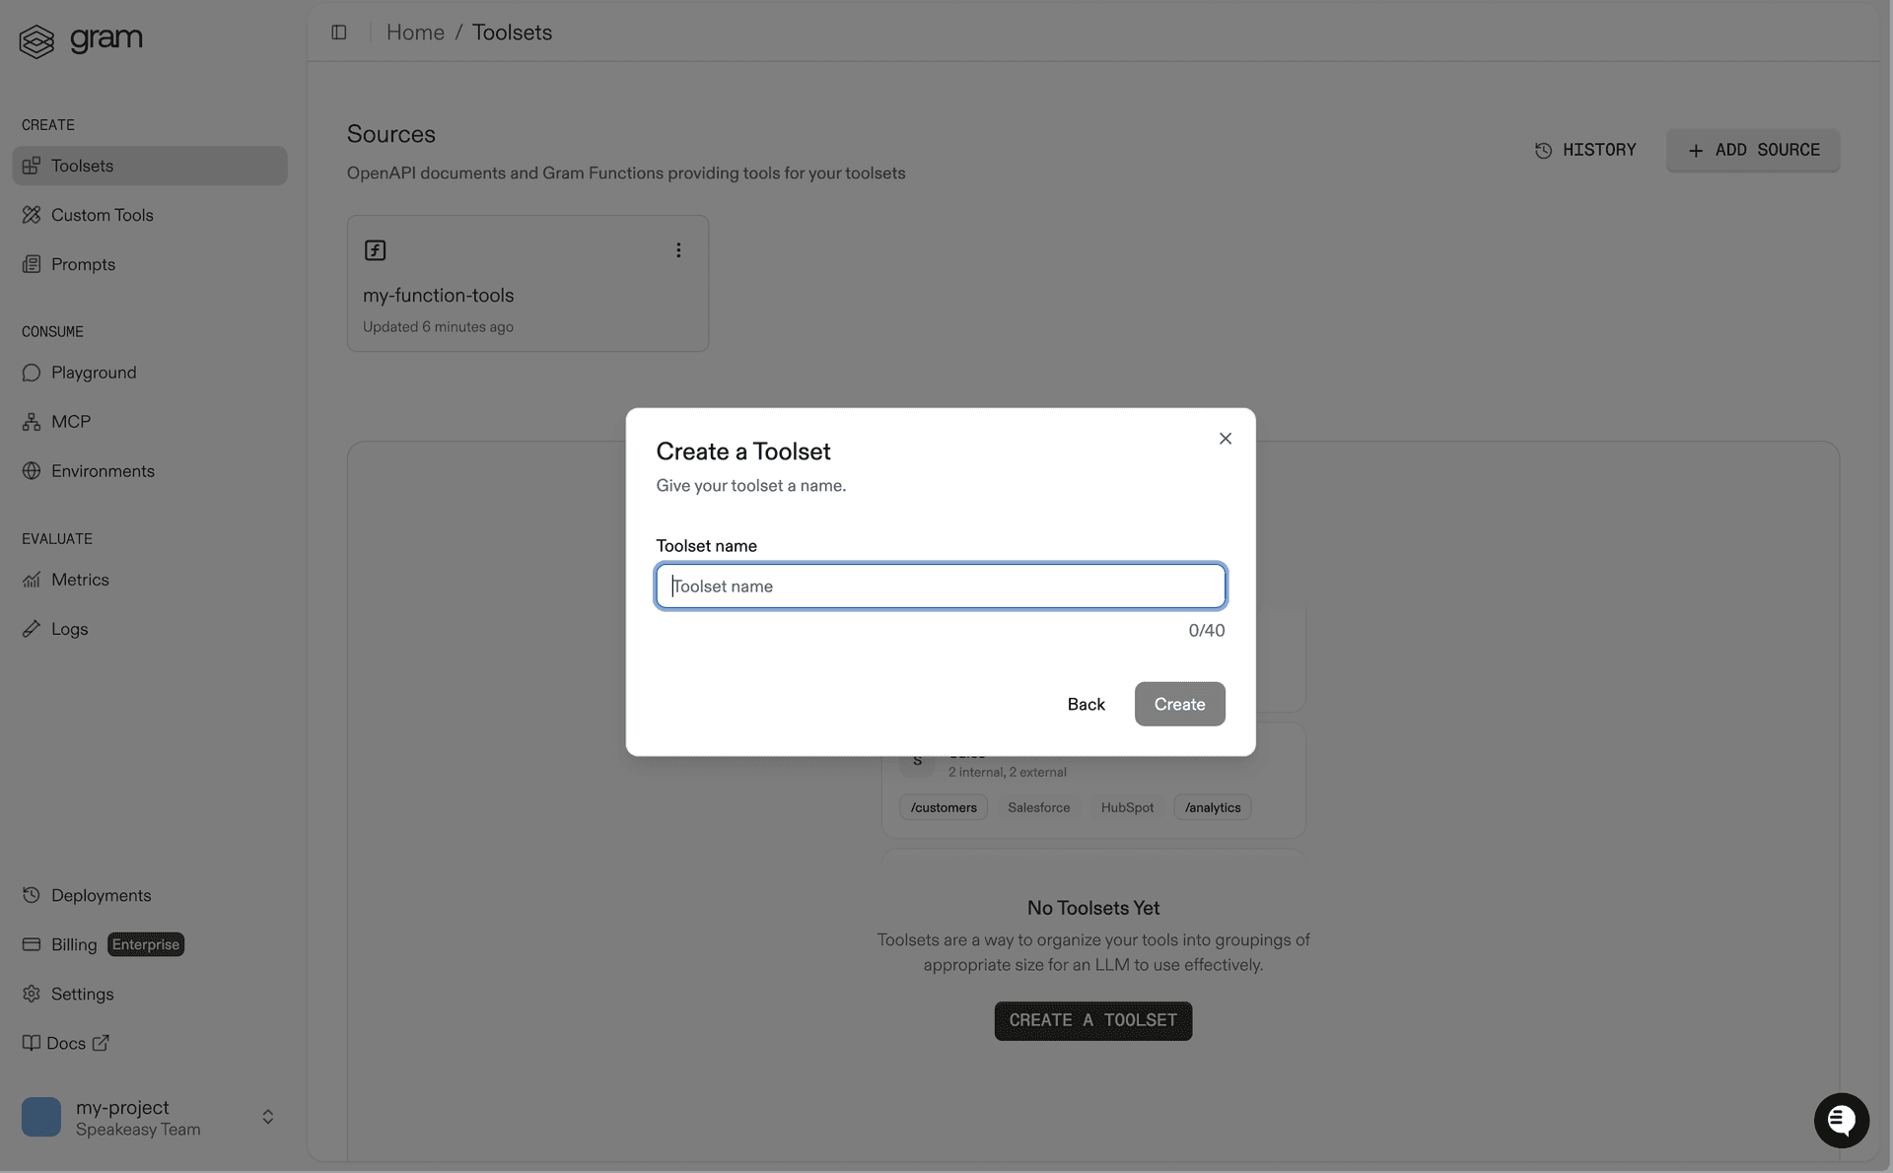The image size is (1893, 1173).
Task: Open the my-function-tools options menu
Action: pyautogui.click(x=678, y=250)
